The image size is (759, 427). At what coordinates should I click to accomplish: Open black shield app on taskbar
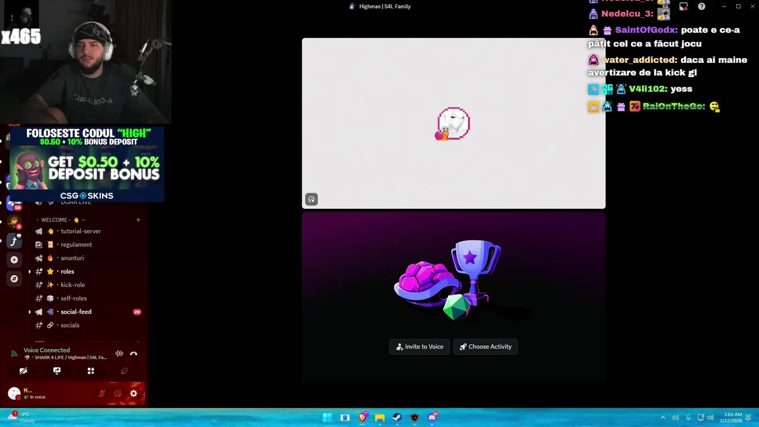click(x=414, y=418)
